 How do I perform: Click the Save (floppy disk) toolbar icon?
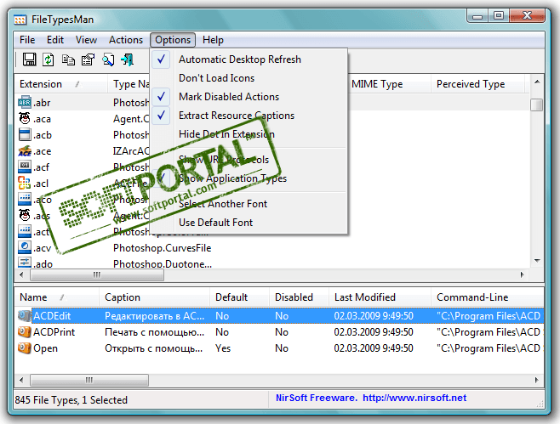29,59
